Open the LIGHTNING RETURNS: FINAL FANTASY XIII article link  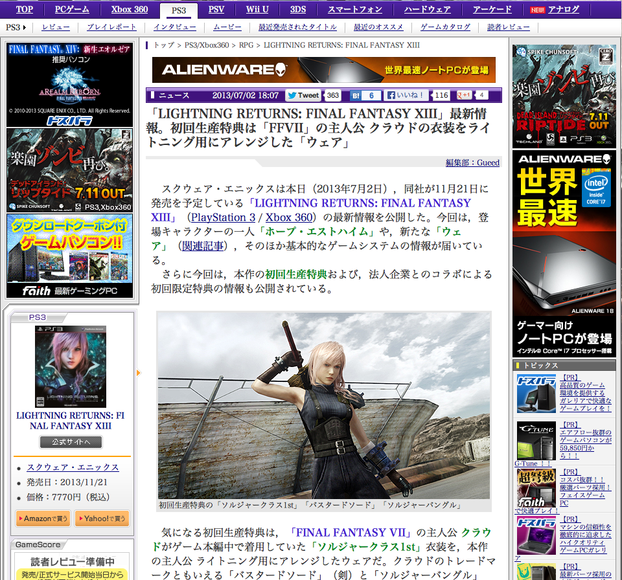pos(310,210)
